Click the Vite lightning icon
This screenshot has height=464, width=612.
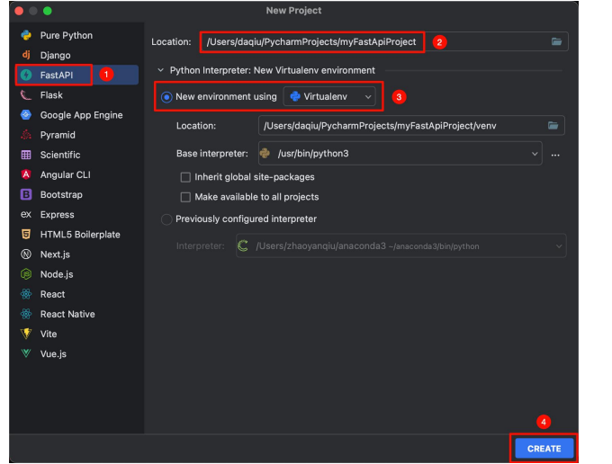point(26,334)
